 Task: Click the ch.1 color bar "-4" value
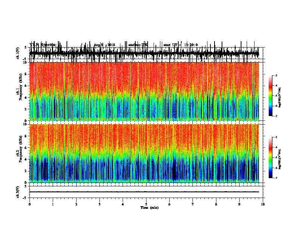click(x=275, y=86)
